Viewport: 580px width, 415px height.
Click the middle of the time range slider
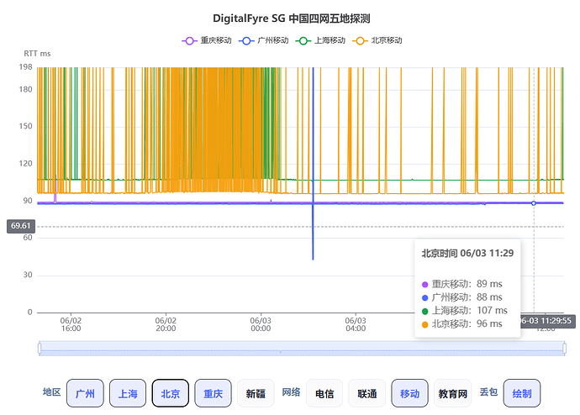click(302, 348)
